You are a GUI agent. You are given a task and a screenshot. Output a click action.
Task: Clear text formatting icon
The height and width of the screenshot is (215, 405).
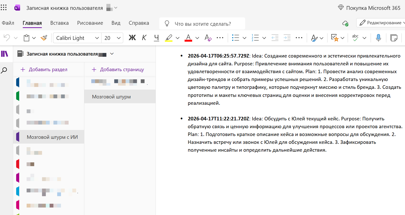click(208, 38)
